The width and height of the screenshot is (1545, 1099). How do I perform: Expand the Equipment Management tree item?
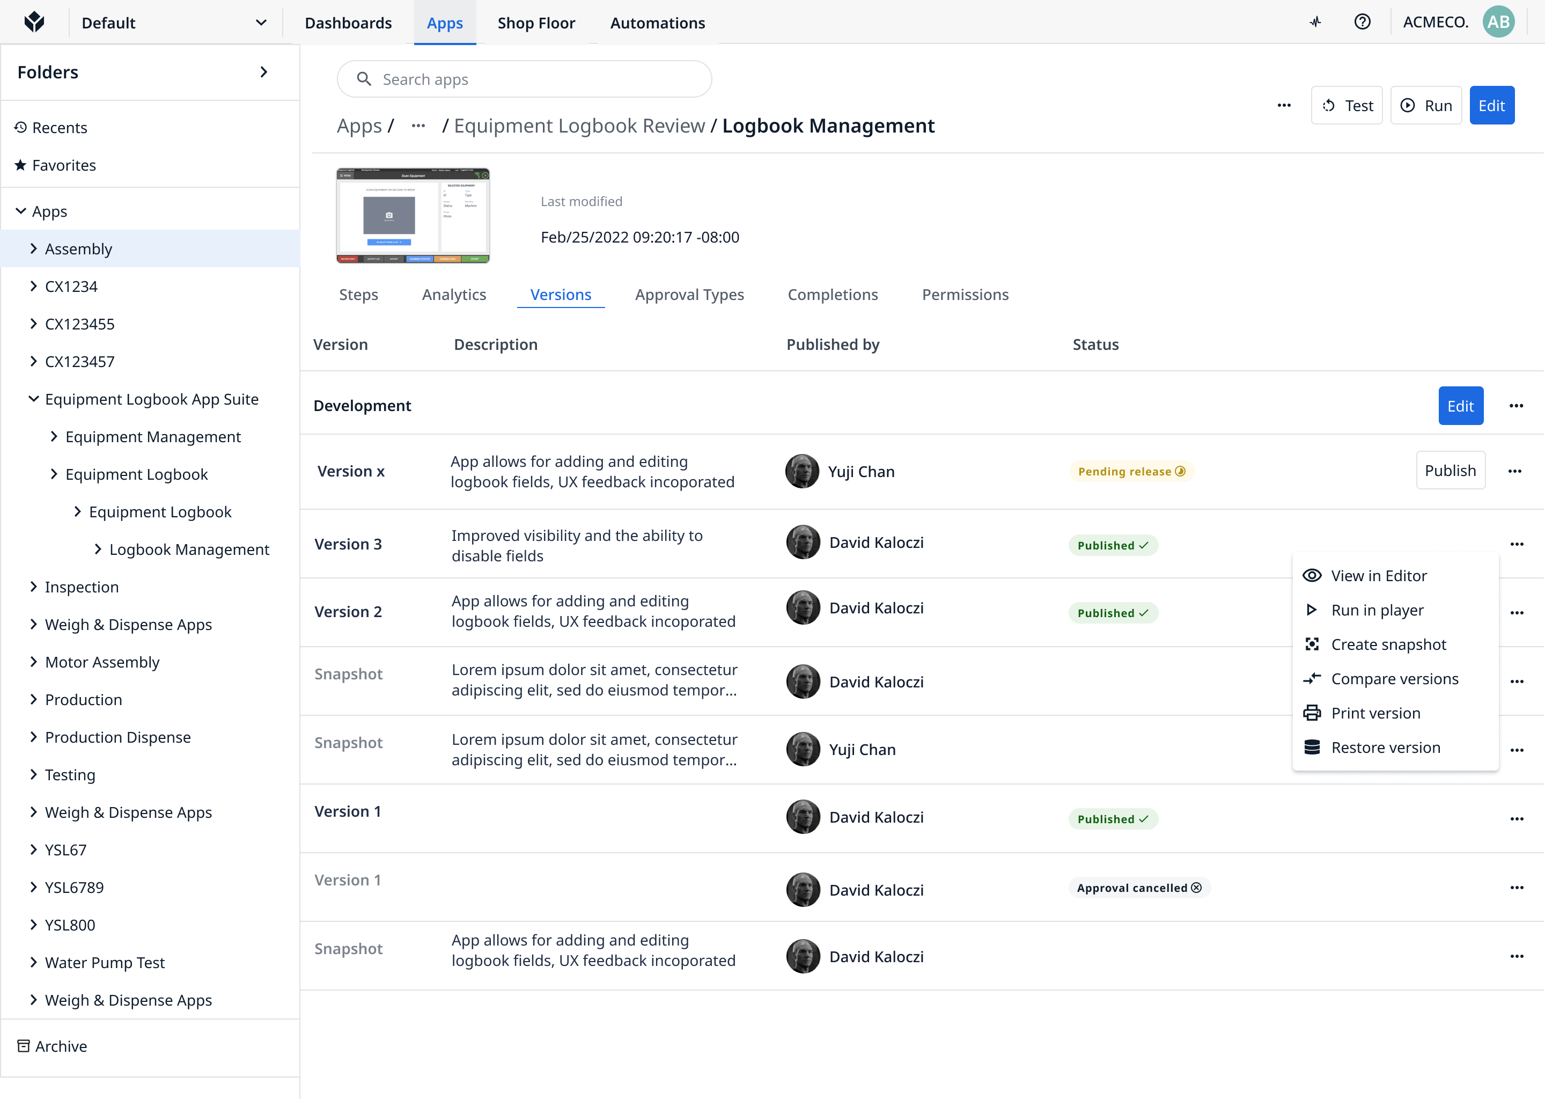[55, 436]
